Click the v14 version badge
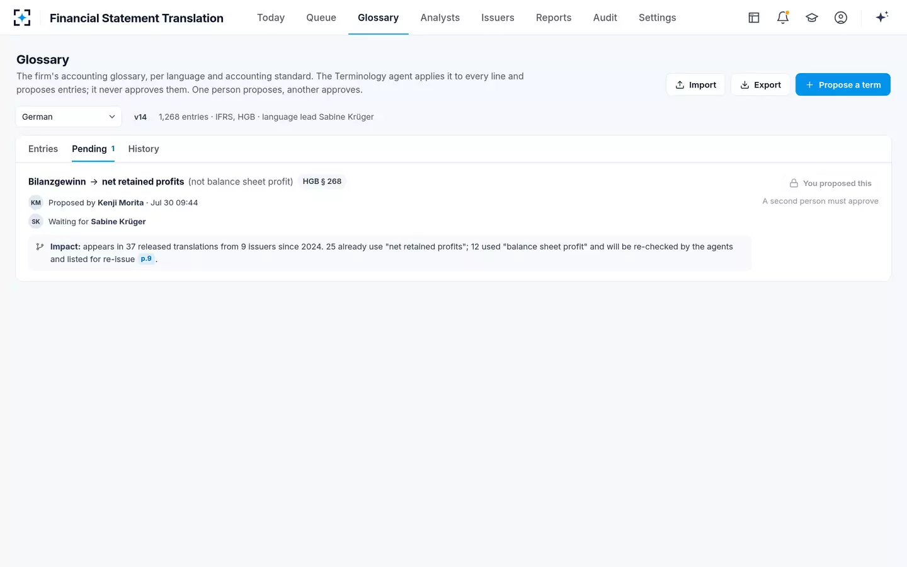 tap(140, 117)
